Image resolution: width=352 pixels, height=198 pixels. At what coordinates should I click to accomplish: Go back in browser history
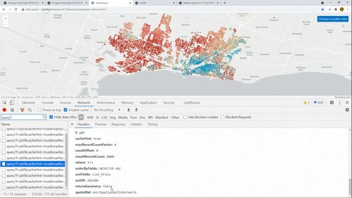pyautogui.click(x=4, y=9)
